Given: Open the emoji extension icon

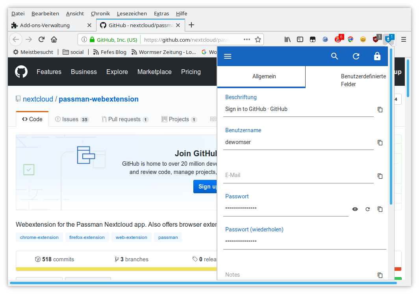Looking at the screenshot, I should [363, 39].
